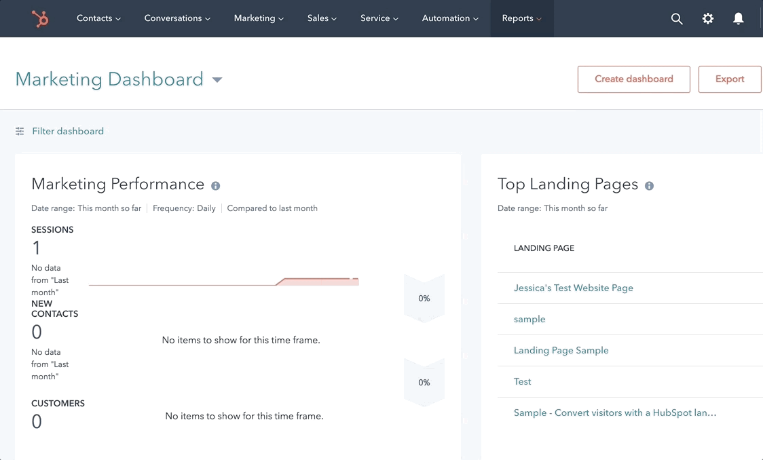This screenshot has height=460, width=763.
Task: Click the Marketing Performance 'Date range: This month so far' text
Action: click(x=86, y=208)
